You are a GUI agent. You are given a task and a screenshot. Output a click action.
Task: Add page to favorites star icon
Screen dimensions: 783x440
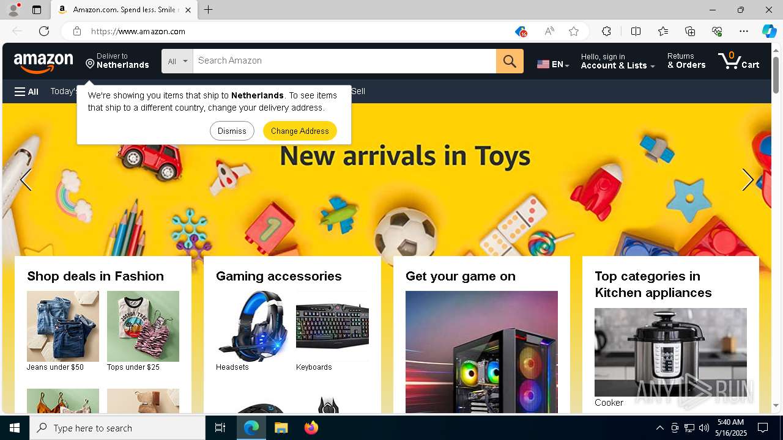574,31
